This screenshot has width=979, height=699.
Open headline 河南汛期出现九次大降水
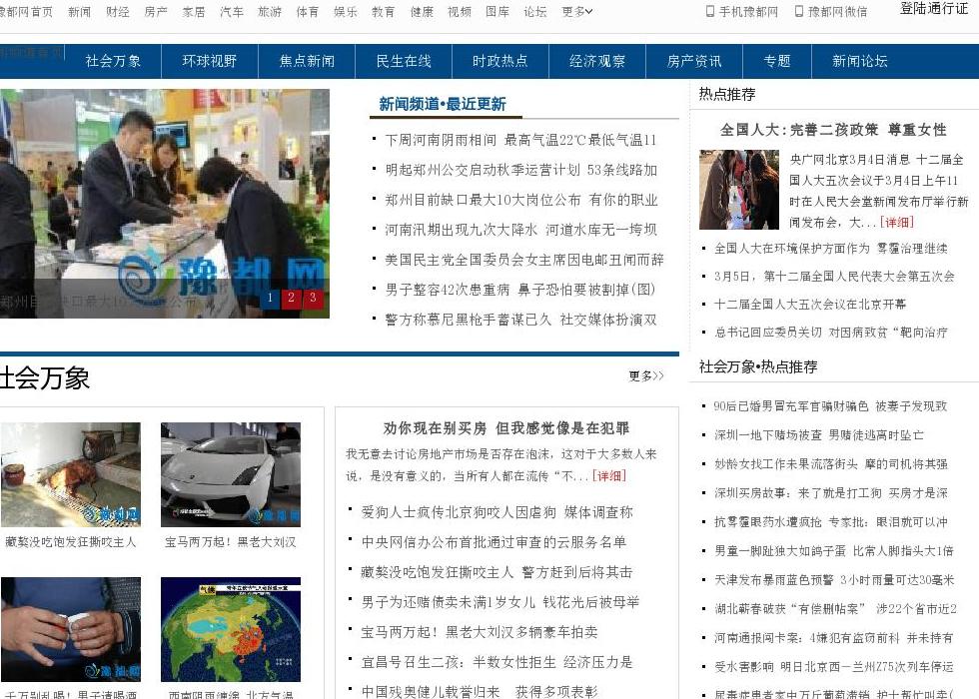(520, 230)
